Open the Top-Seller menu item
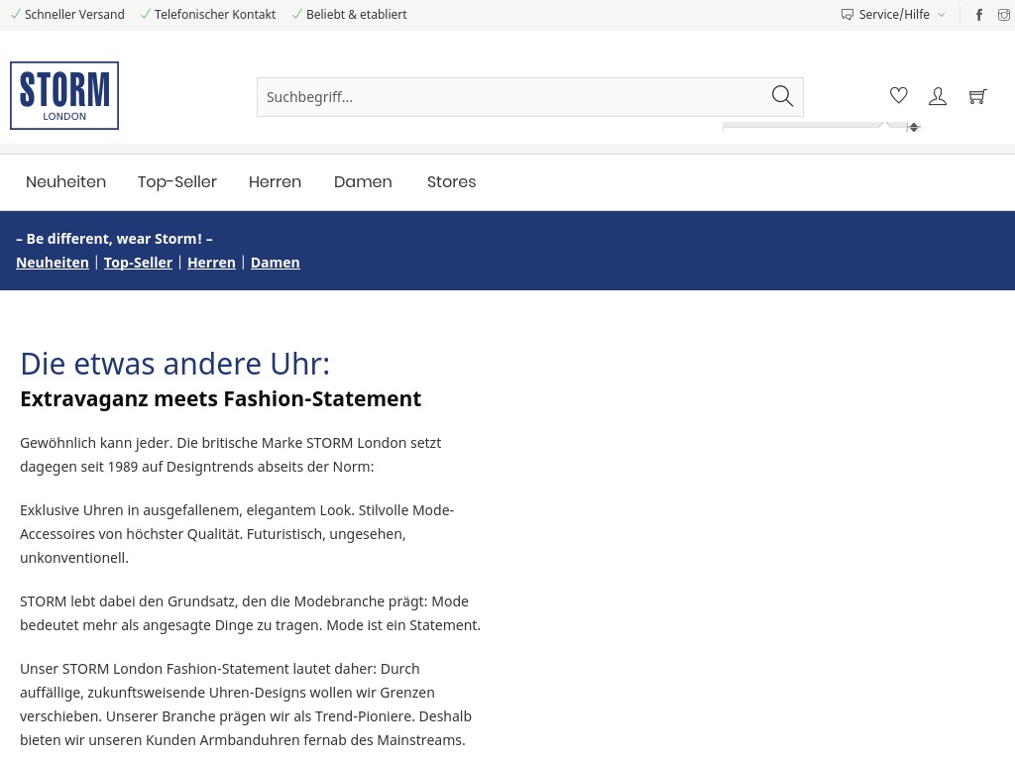This screenshot has width=1015, height=761. [177, 182]
